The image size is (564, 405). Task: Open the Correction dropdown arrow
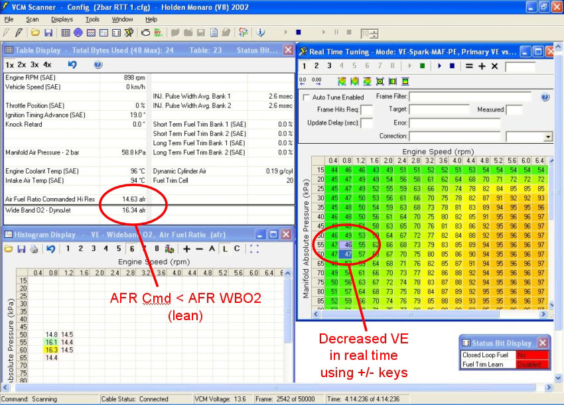tap(548, 137)
